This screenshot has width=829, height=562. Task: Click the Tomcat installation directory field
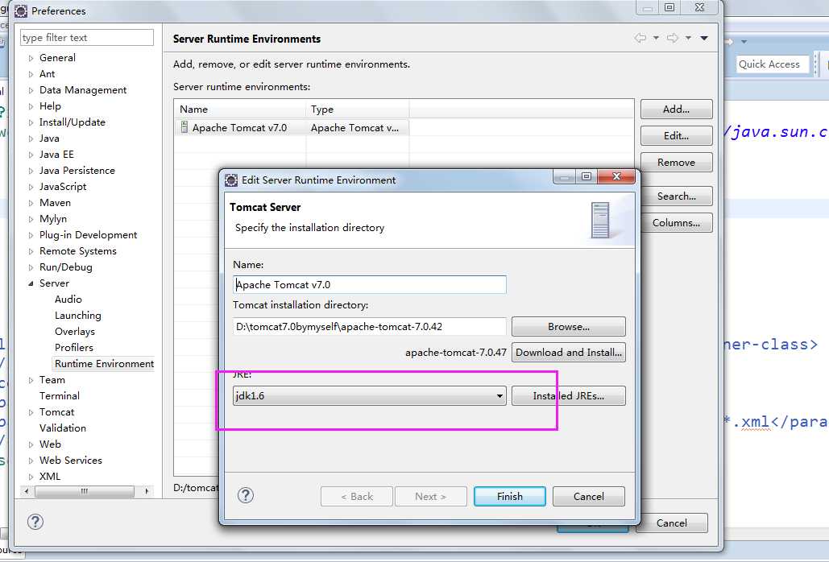pyautogui.click(x=369, y=326)
